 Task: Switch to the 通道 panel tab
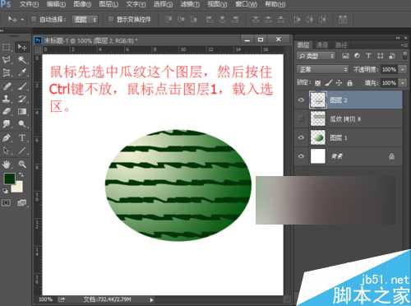(322, 45)
